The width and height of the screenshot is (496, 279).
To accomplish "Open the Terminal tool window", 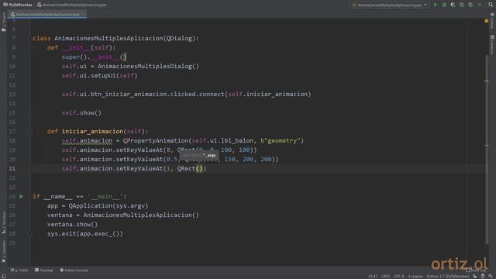I will point(44,270).
